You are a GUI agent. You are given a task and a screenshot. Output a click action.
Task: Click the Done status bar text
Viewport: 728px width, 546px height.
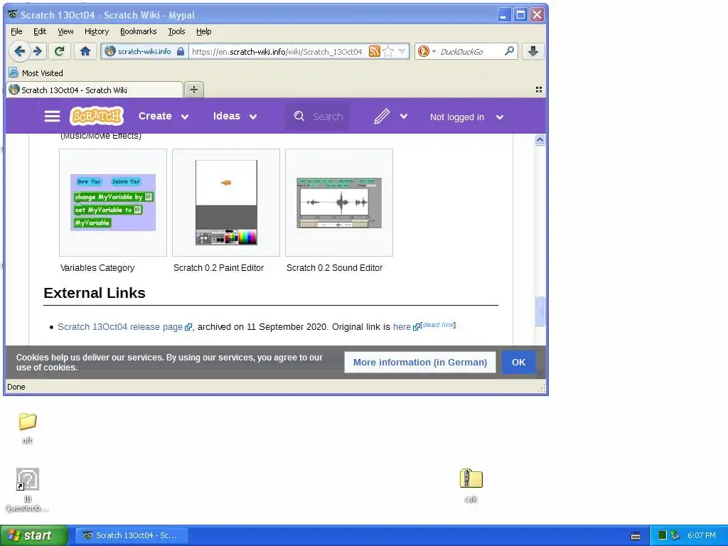click(16, 387)
